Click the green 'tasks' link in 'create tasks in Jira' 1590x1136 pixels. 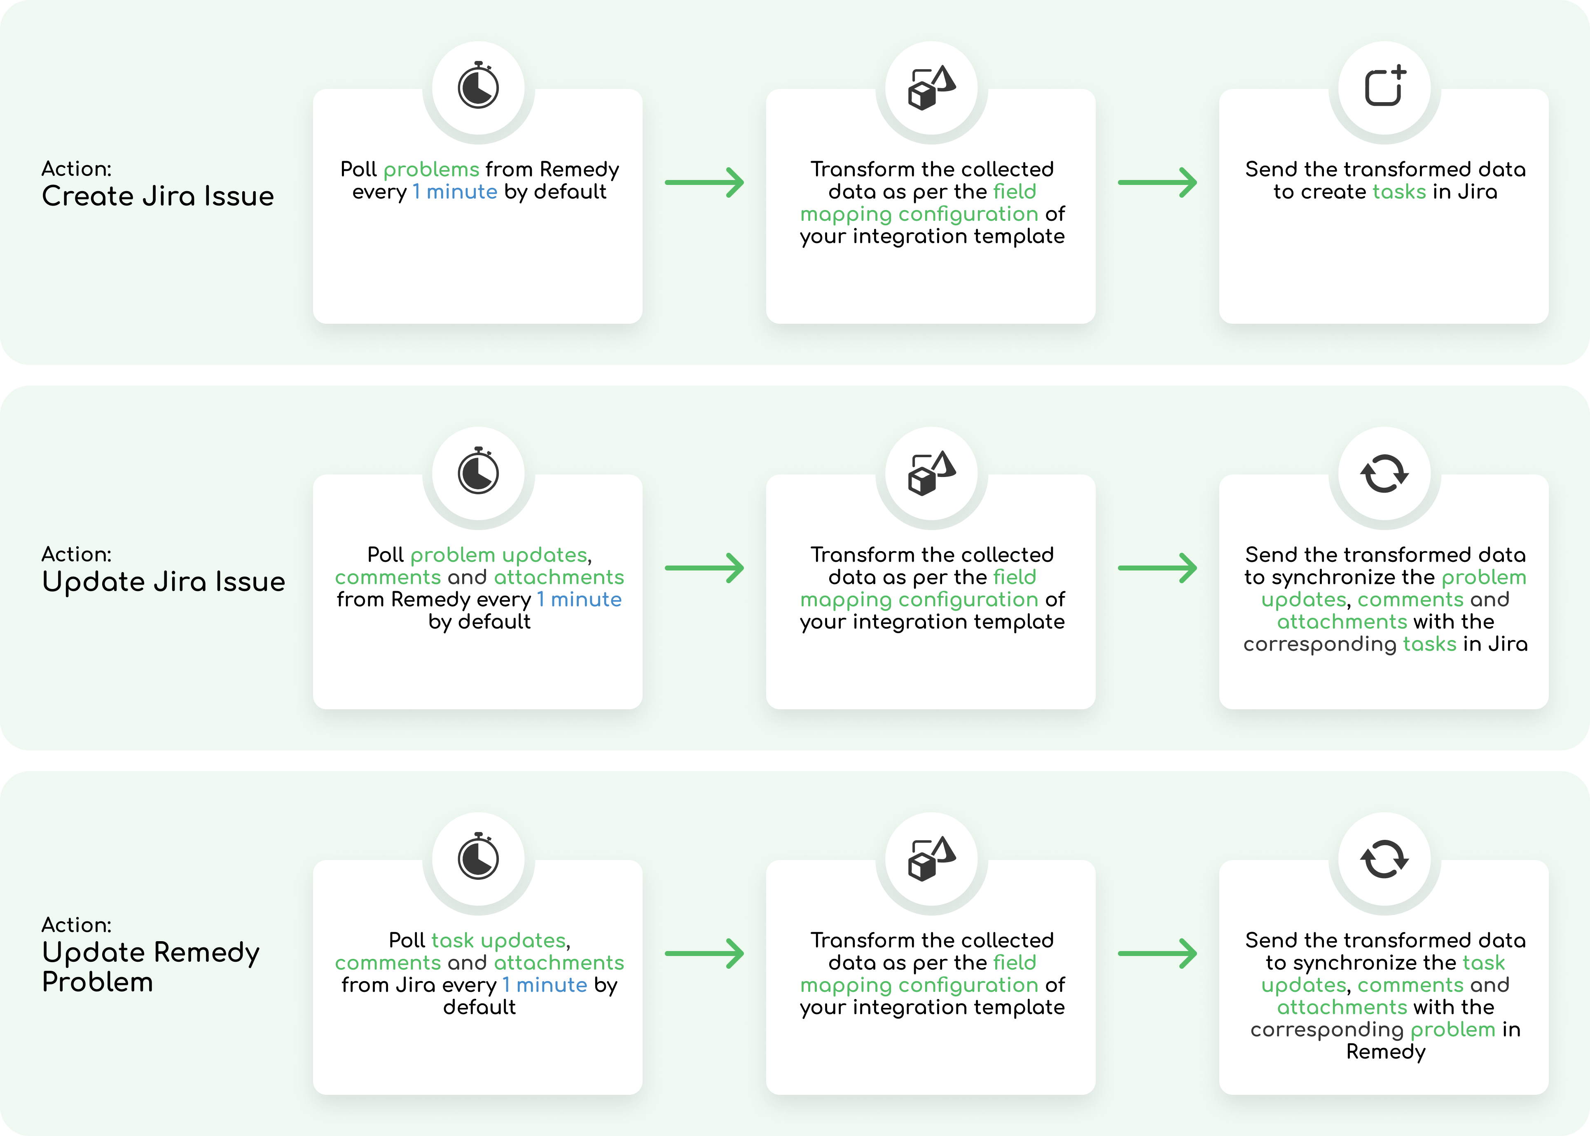tap(1399, 192)
